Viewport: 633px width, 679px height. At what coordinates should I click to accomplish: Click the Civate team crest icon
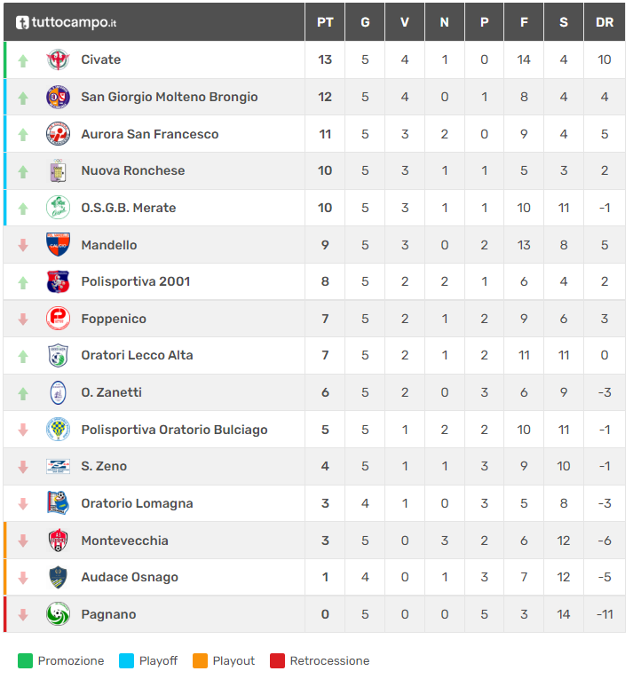click(x=58, y=60)
